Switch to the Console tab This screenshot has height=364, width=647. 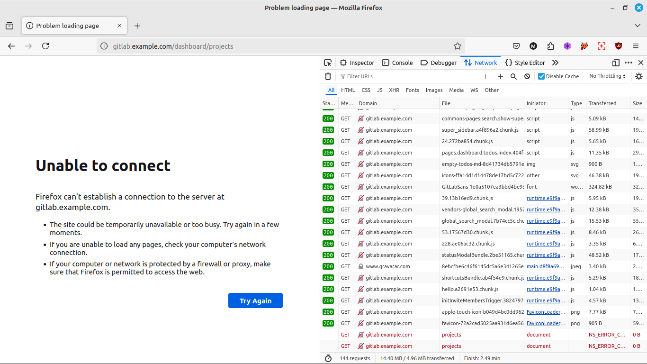tap(397, 63)
